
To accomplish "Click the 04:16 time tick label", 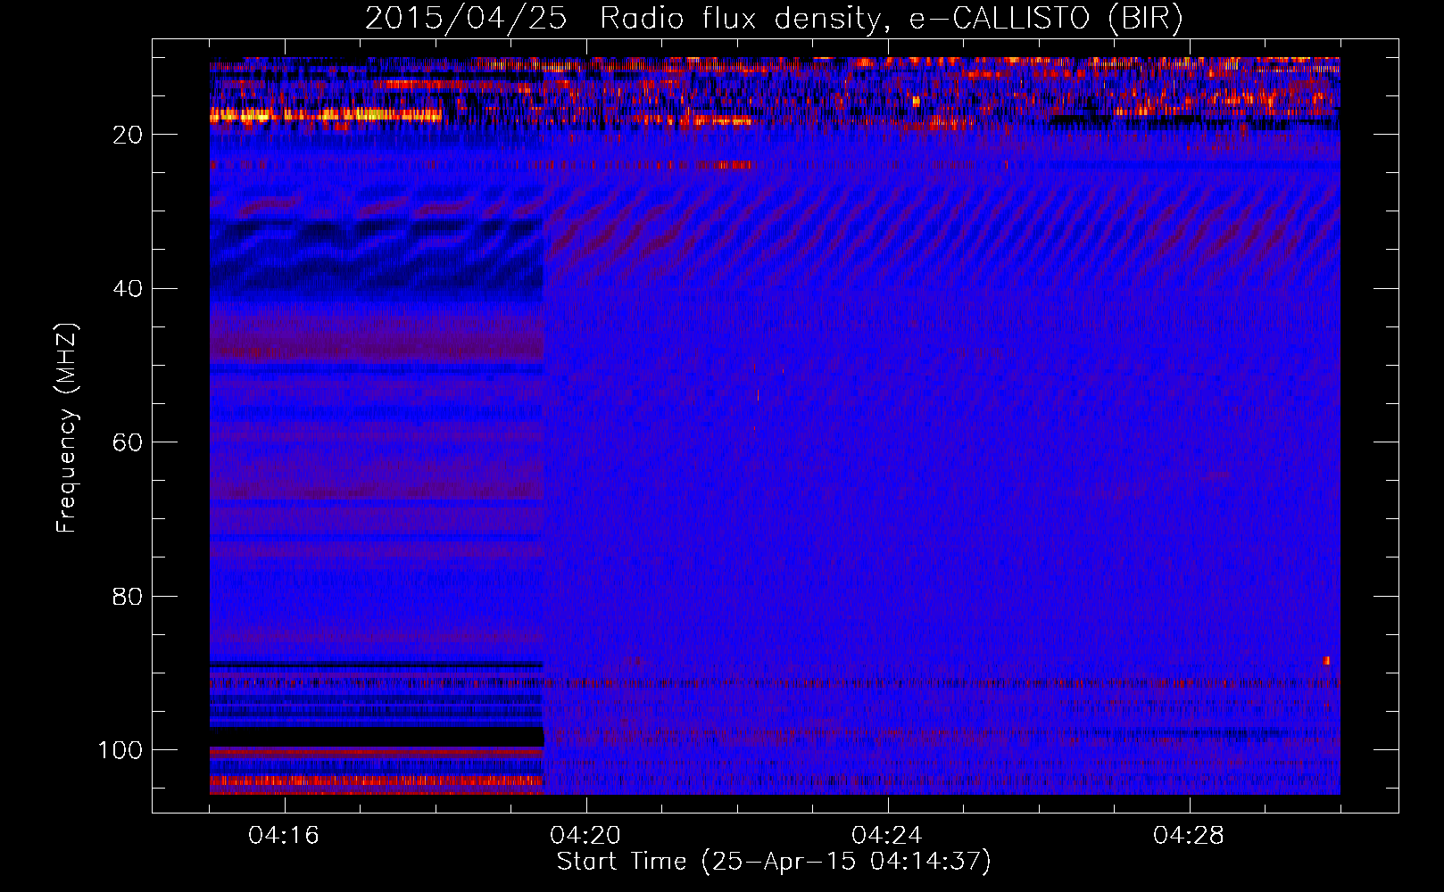I will (x=284, y=836).
